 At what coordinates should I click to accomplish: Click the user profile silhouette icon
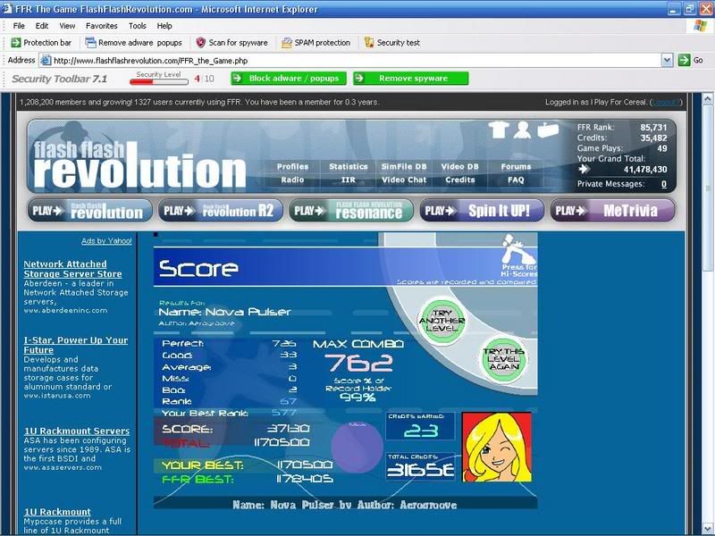(522, 130)
